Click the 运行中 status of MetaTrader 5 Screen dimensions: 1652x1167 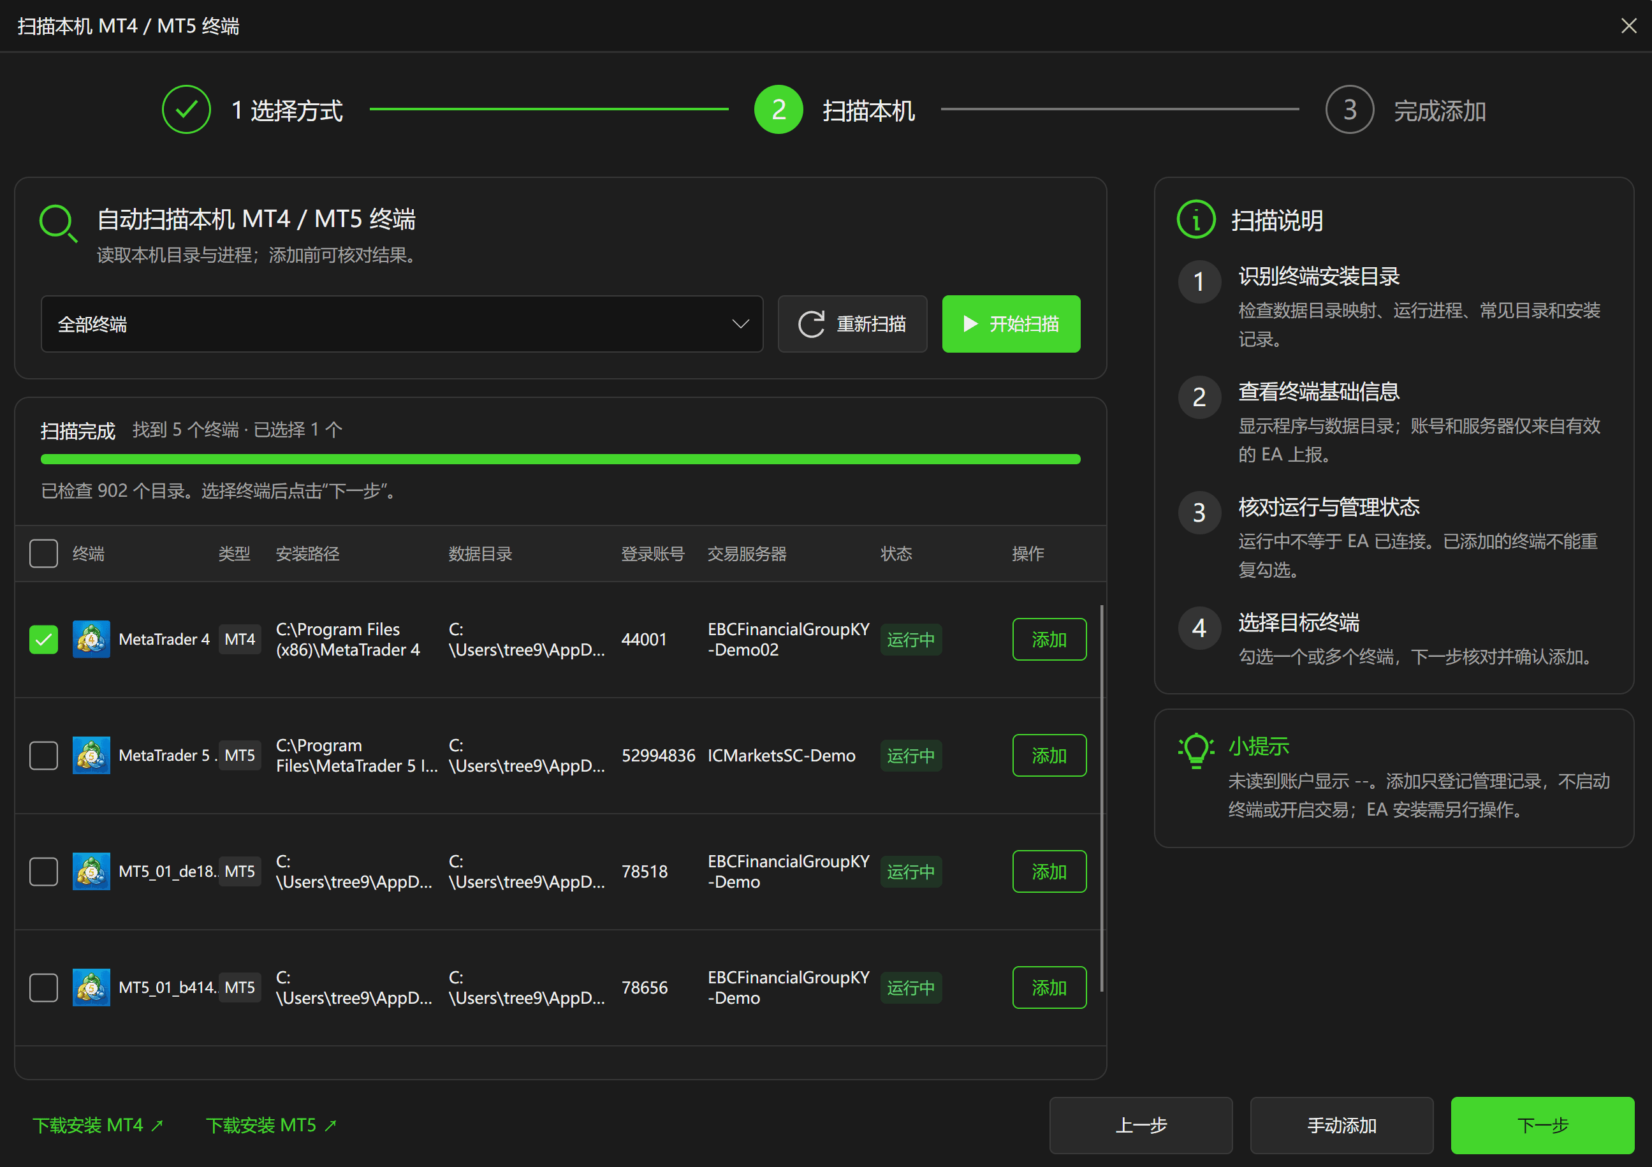(911, 755)
